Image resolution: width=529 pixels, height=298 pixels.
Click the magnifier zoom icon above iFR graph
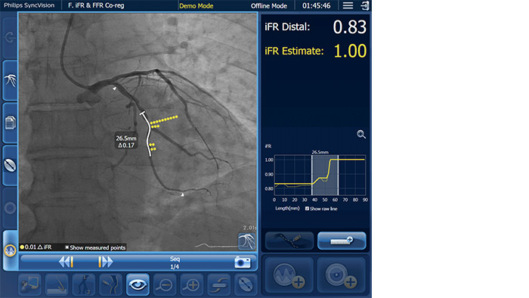pos(361,135)
